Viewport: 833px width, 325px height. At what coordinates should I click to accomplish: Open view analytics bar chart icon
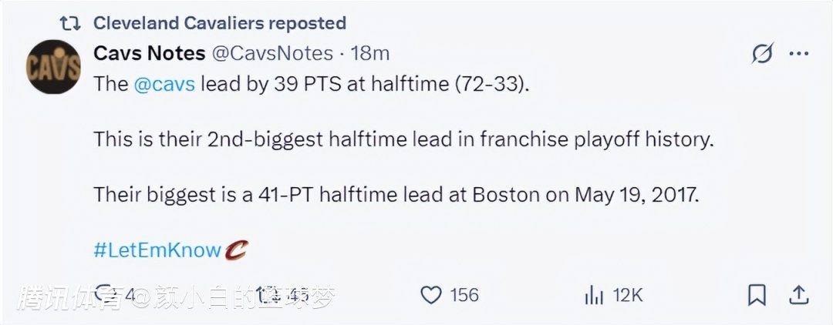point(594,295)
